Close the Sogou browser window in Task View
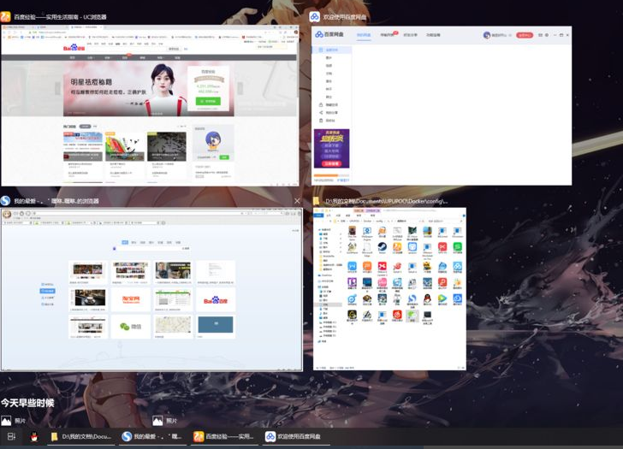The height and width of the screenshot is (449, 623). (x=297, y=201)
